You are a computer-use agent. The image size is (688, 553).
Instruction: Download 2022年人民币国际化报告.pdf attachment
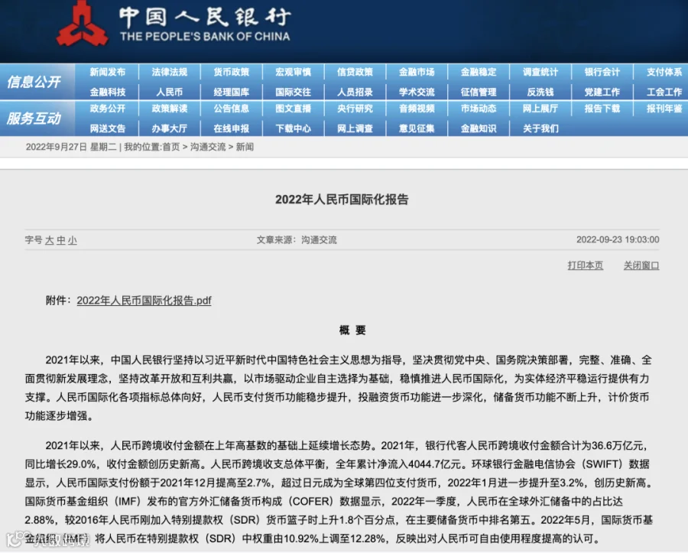tap(144, 301)
